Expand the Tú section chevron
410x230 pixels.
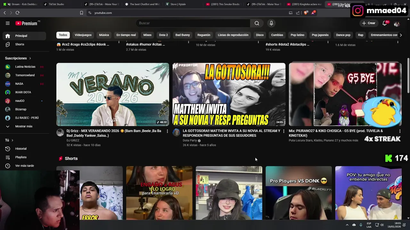click(x=12, y=140)
